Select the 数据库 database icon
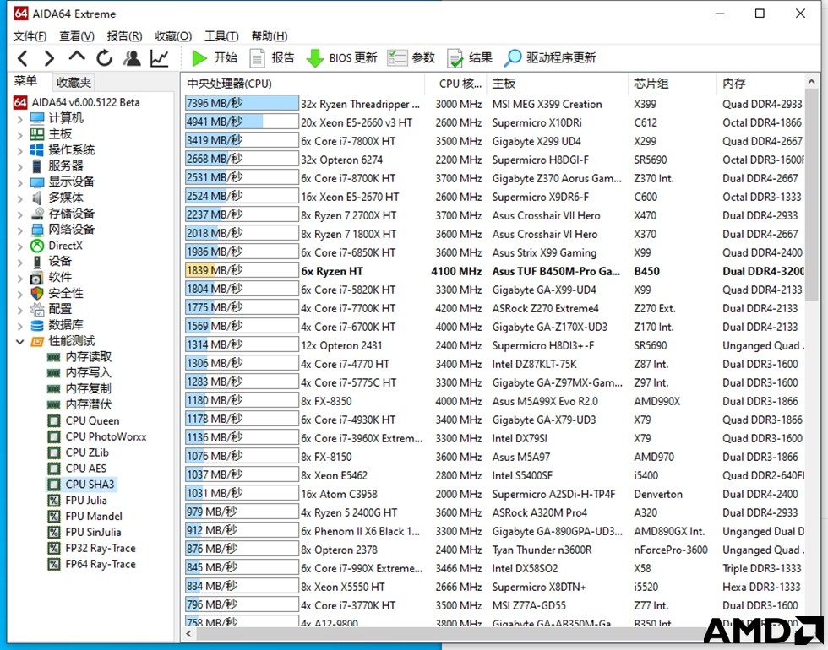This screenshot has width=828, height=650. (37, 325)
